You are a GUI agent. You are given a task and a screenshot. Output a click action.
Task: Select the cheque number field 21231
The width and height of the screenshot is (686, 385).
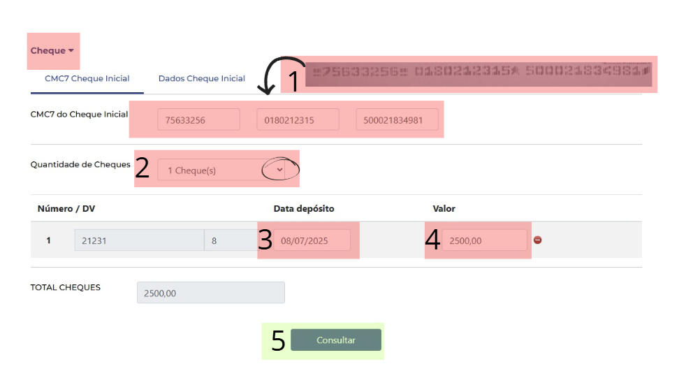tap(139, 240)
